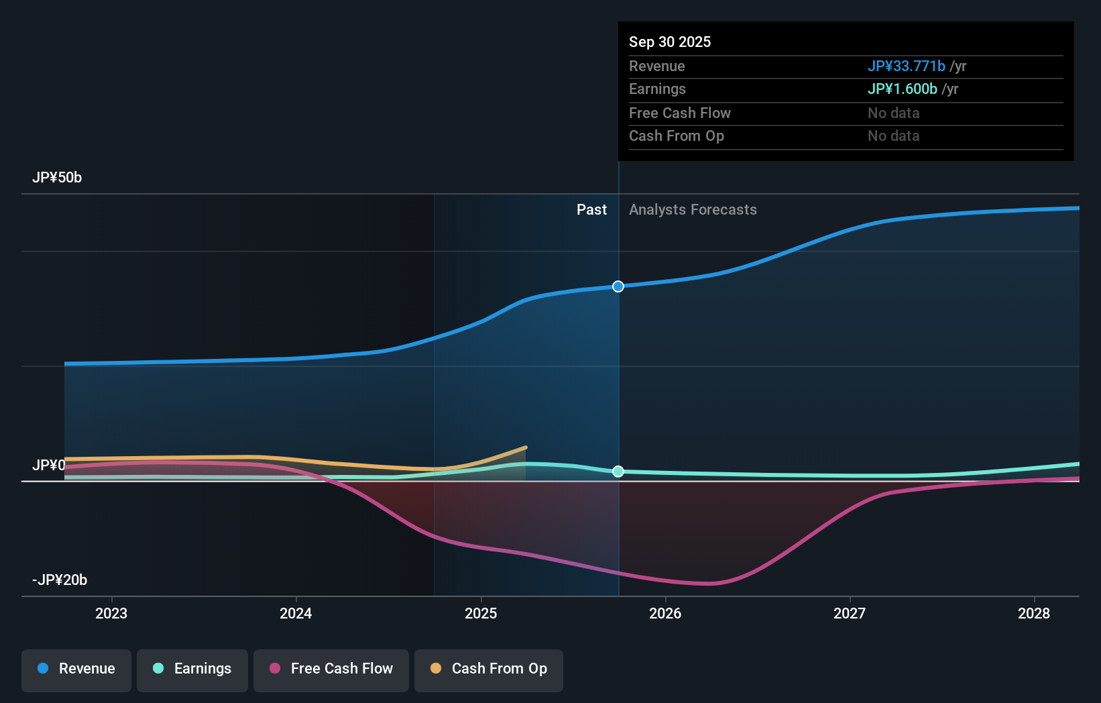Toggle visibility of the Earnings series
This screenshot has height=703, width=1101.
192,670
